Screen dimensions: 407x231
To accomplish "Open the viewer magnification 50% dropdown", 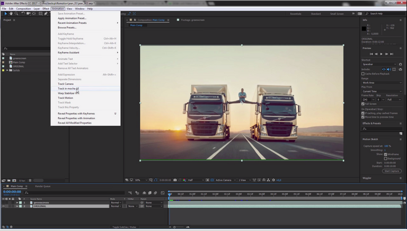I will (x=141, y=180).
